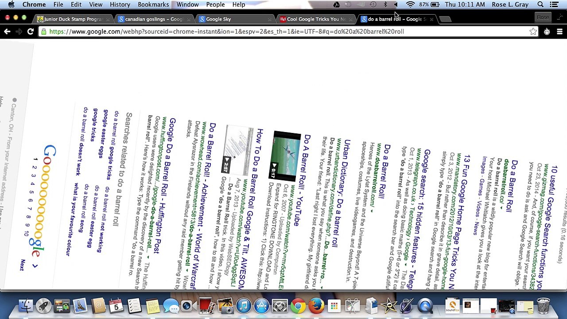The image size is (567, 319).
Task: Open Chrome's hamburger menu
Action: click(x=559, y=31)
